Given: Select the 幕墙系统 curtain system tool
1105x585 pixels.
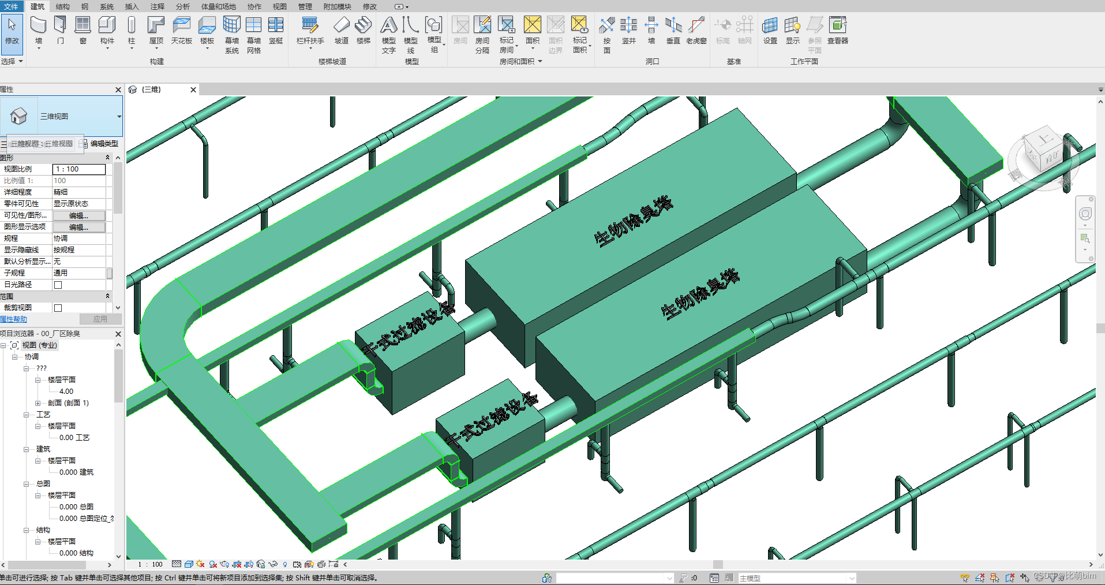Looking at the screenshot, I should (x=232, y=35).
